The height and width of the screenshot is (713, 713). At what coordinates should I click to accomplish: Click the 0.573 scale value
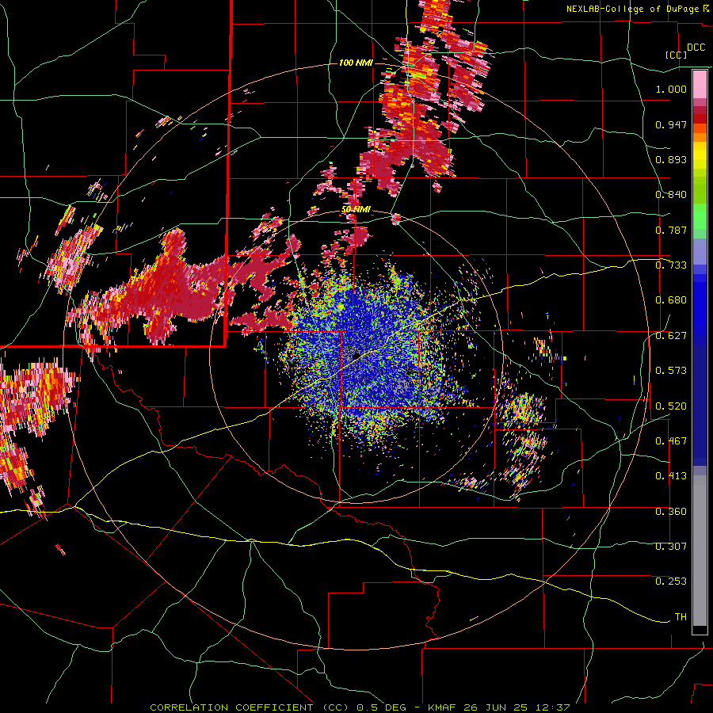[671, 371]
